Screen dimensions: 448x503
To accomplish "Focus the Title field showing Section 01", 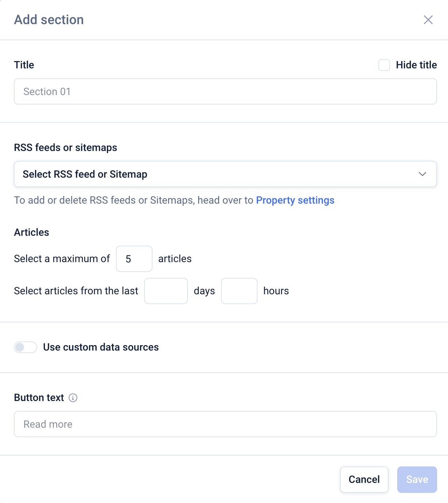I will tap(225, 91).
